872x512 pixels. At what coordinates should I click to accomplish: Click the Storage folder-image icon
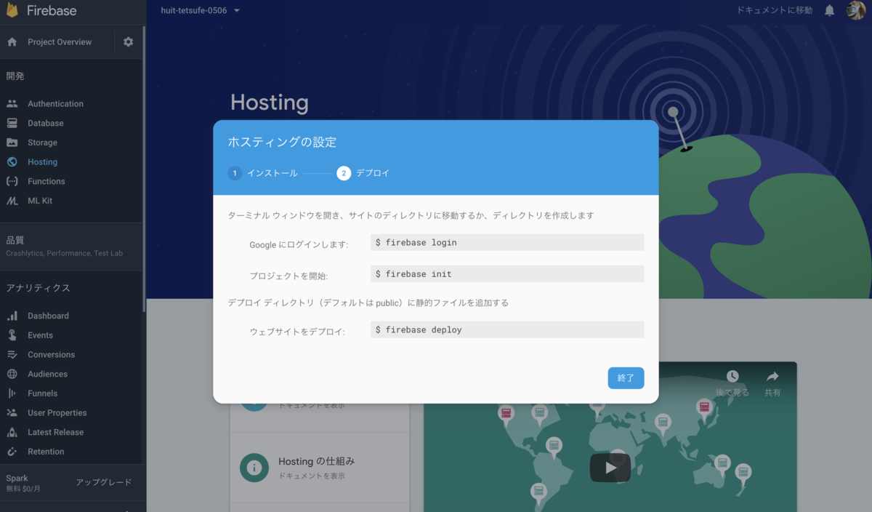pyautogui.click(x=12, y=143)
